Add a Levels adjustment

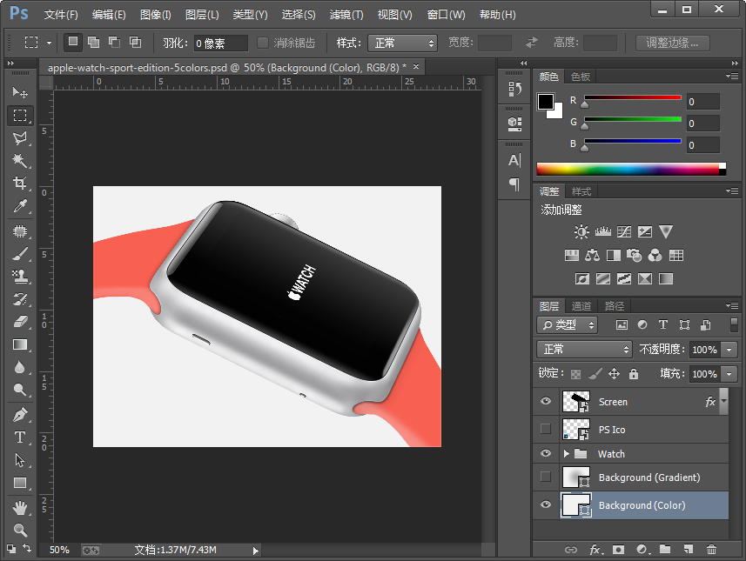pyautogui.click(x=602, y=231)
